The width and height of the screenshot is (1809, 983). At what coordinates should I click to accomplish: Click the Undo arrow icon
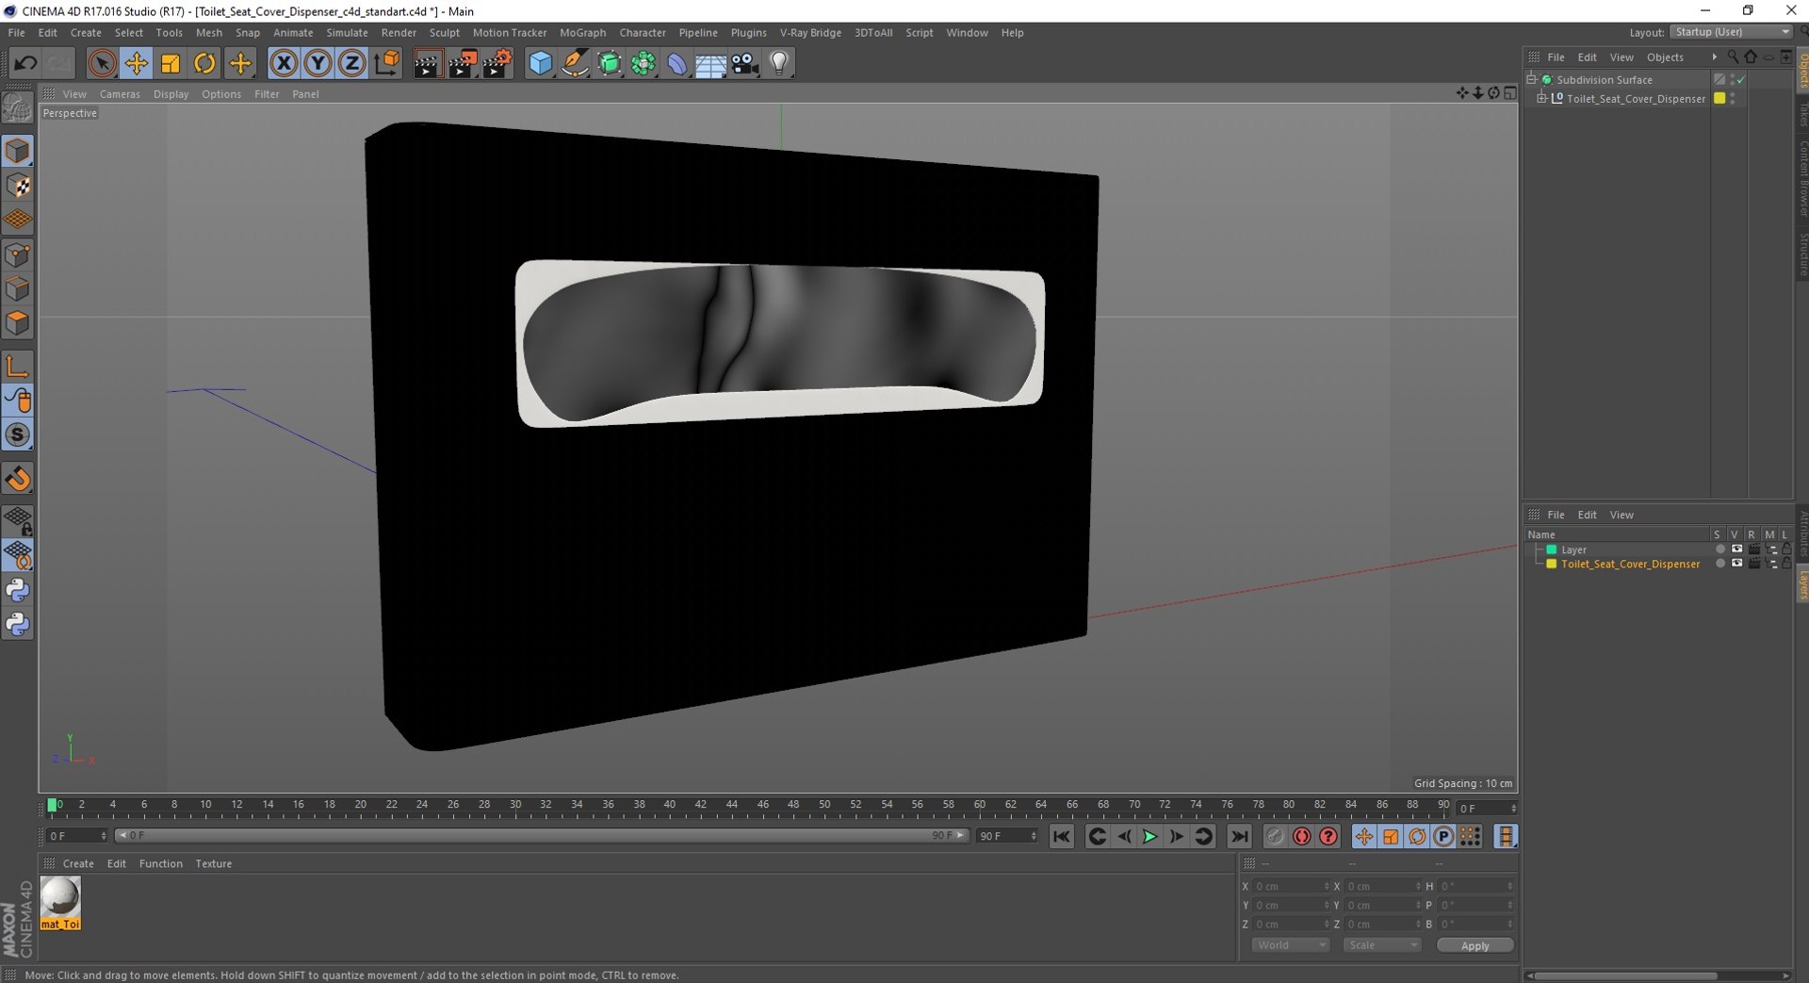click(x=25, y=63)
